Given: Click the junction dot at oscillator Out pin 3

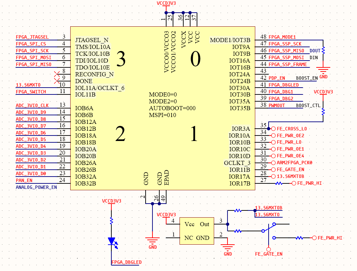Looking at the screenshot, I should (x=228, y=224).
